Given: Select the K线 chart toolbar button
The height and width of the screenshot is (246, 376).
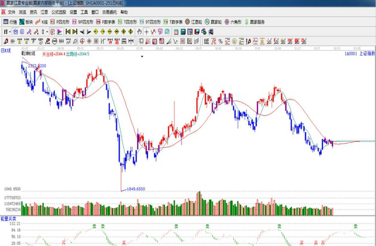Looking at the screenshot, I should (x=41, y=22).
